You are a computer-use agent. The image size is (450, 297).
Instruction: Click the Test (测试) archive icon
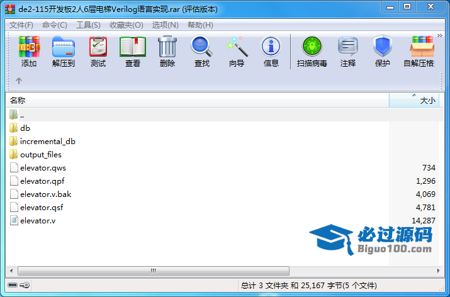click(98, 47)
